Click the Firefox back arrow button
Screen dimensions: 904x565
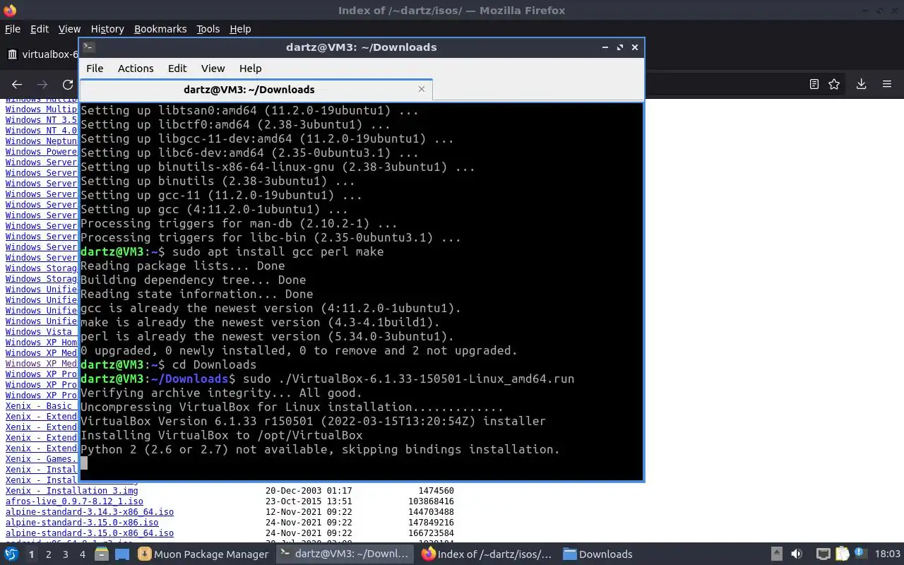(17, 84)
